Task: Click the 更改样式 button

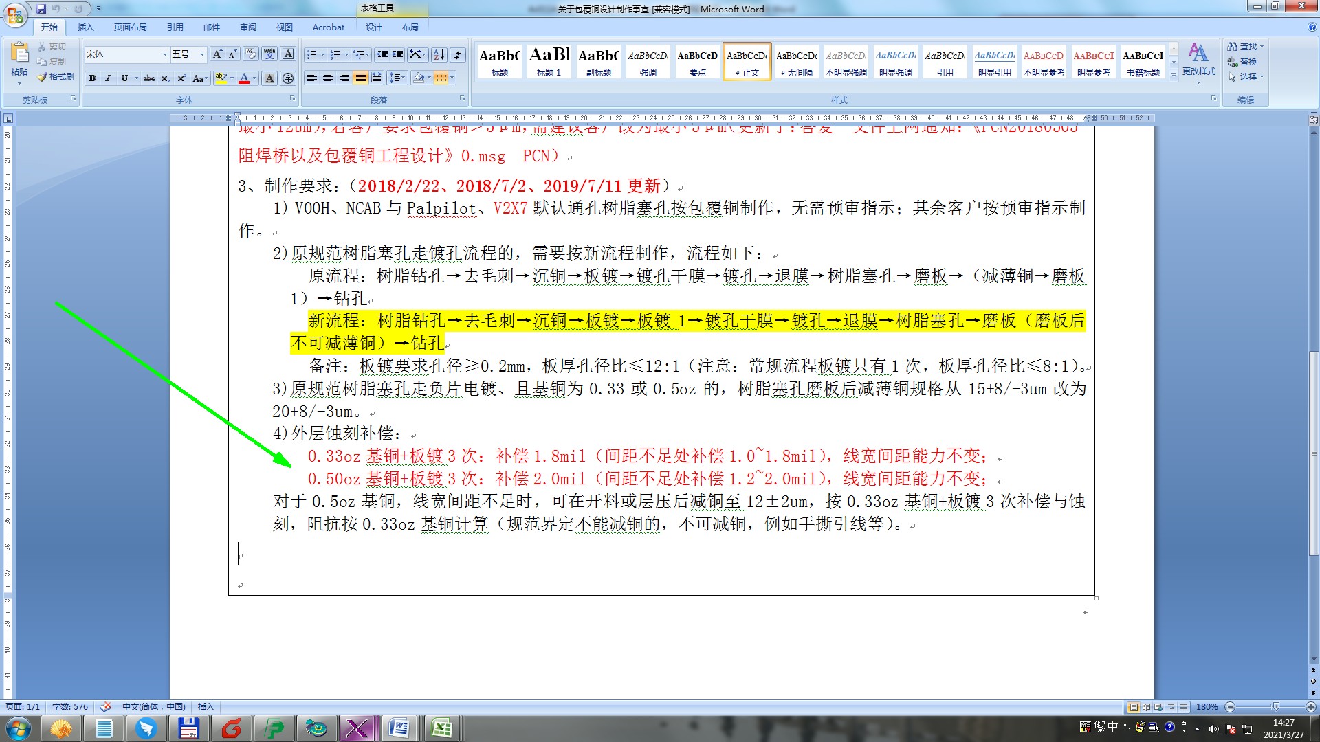Action: (x=1198, y=60)
